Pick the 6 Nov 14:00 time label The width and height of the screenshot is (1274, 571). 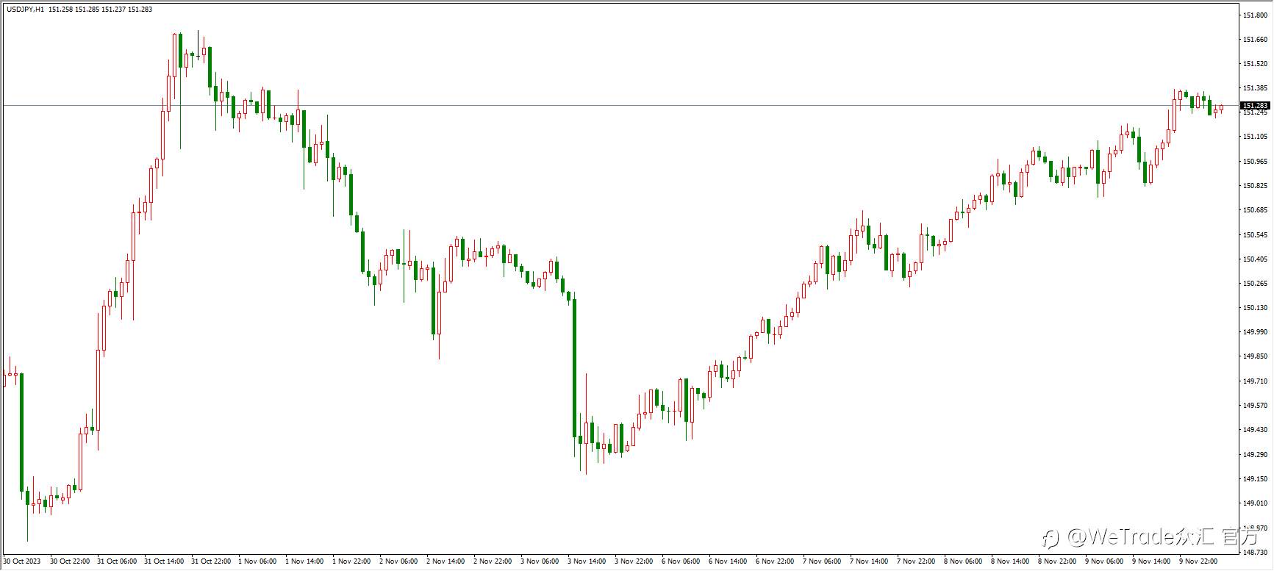728,561
